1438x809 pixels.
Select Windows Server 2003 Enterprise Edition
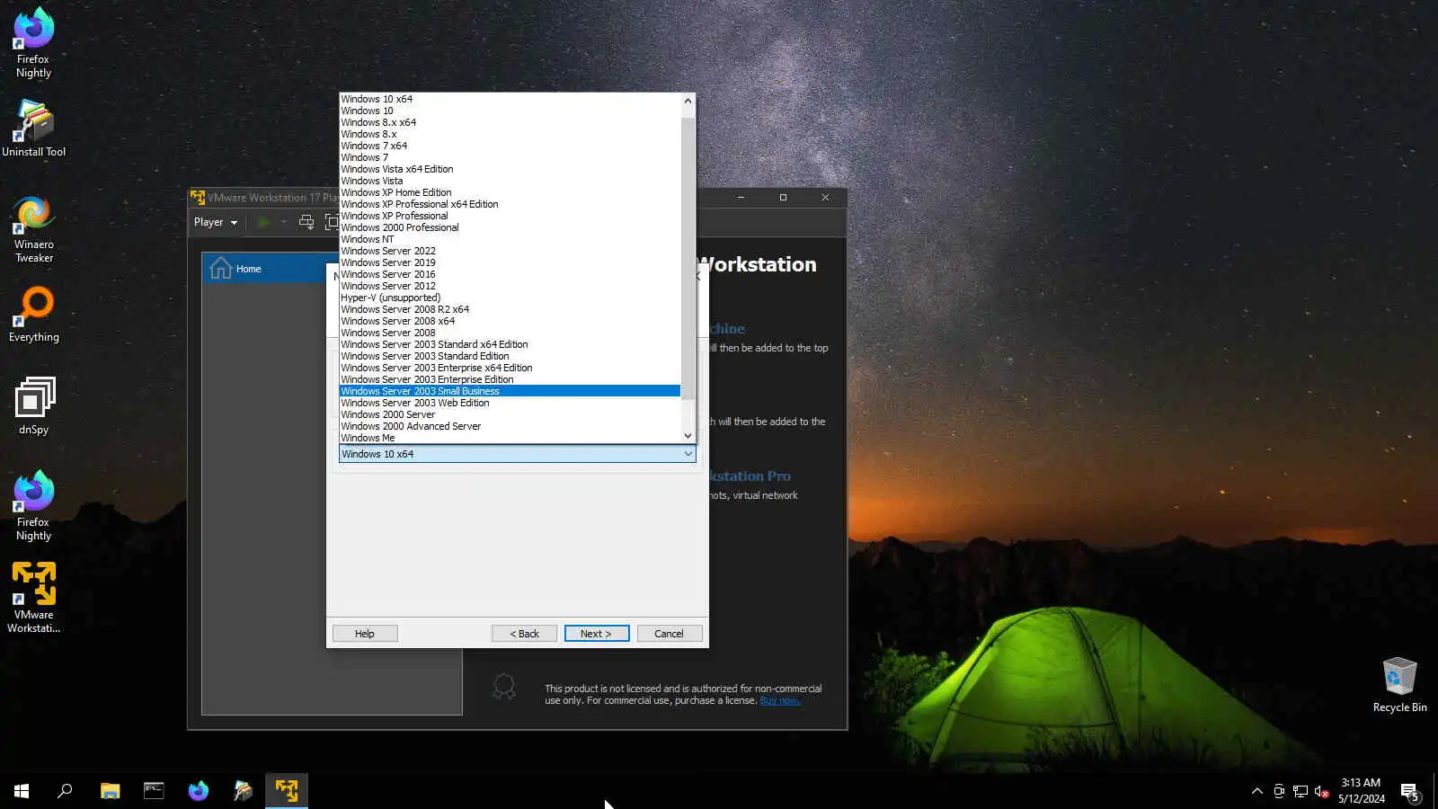point(510,379)
